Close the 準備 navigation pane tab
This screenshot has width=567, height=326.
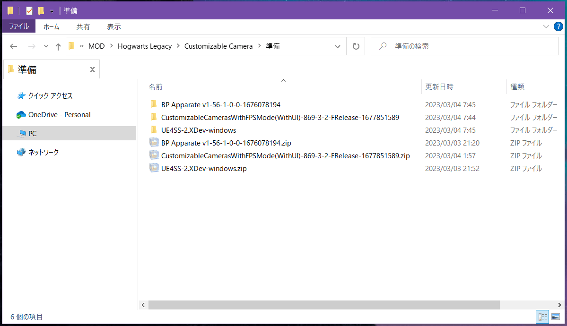93,69
